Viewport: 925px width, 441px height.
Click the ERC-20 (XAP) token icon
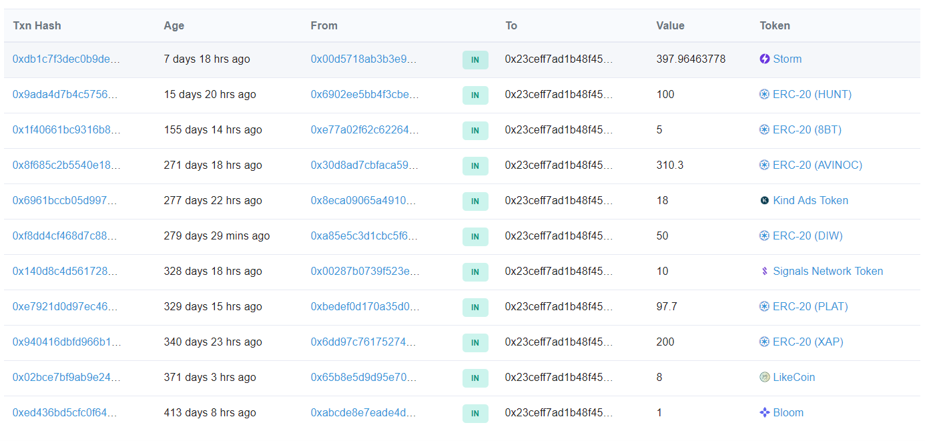pyautogui.click(x=765, y=342)
